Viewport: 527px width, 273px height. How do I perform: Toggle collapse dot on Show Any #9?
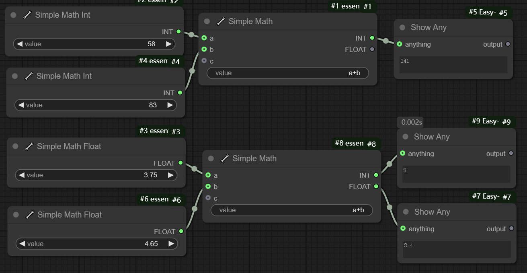[x=405, y=137]
